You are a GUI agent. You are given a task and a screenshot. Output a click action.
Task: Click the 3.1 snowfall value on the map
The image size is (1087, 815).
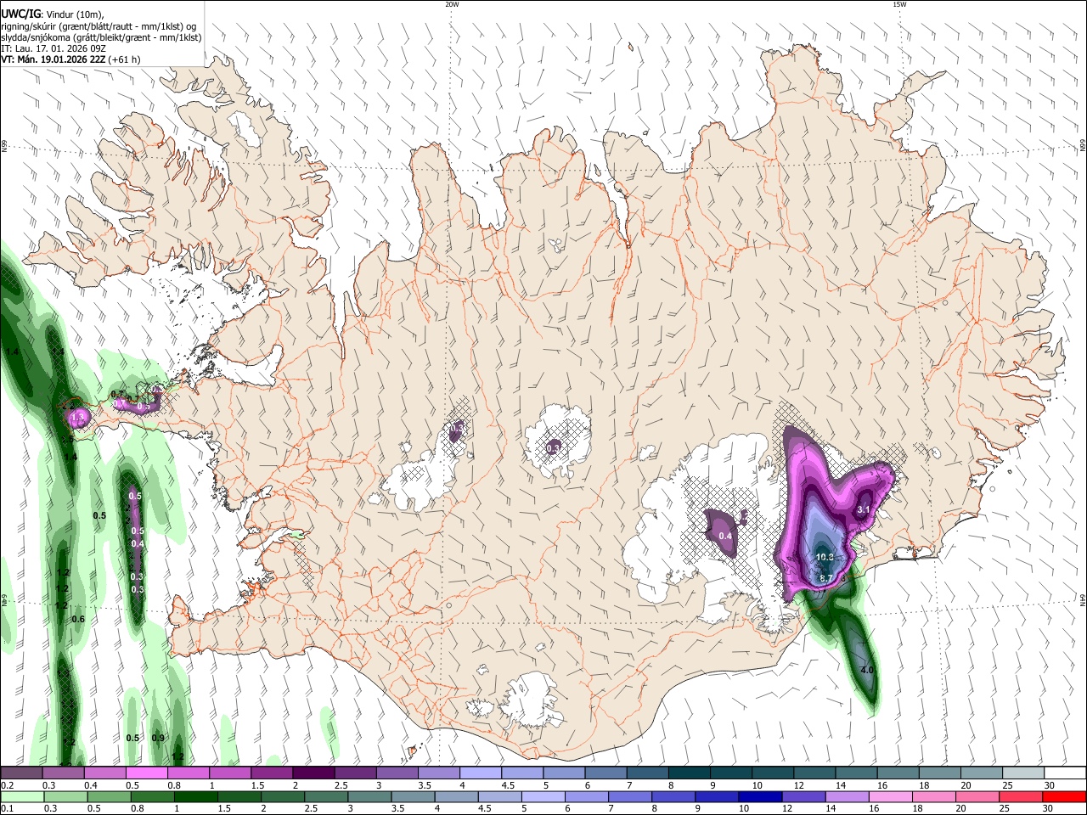(x=864, y=509)
